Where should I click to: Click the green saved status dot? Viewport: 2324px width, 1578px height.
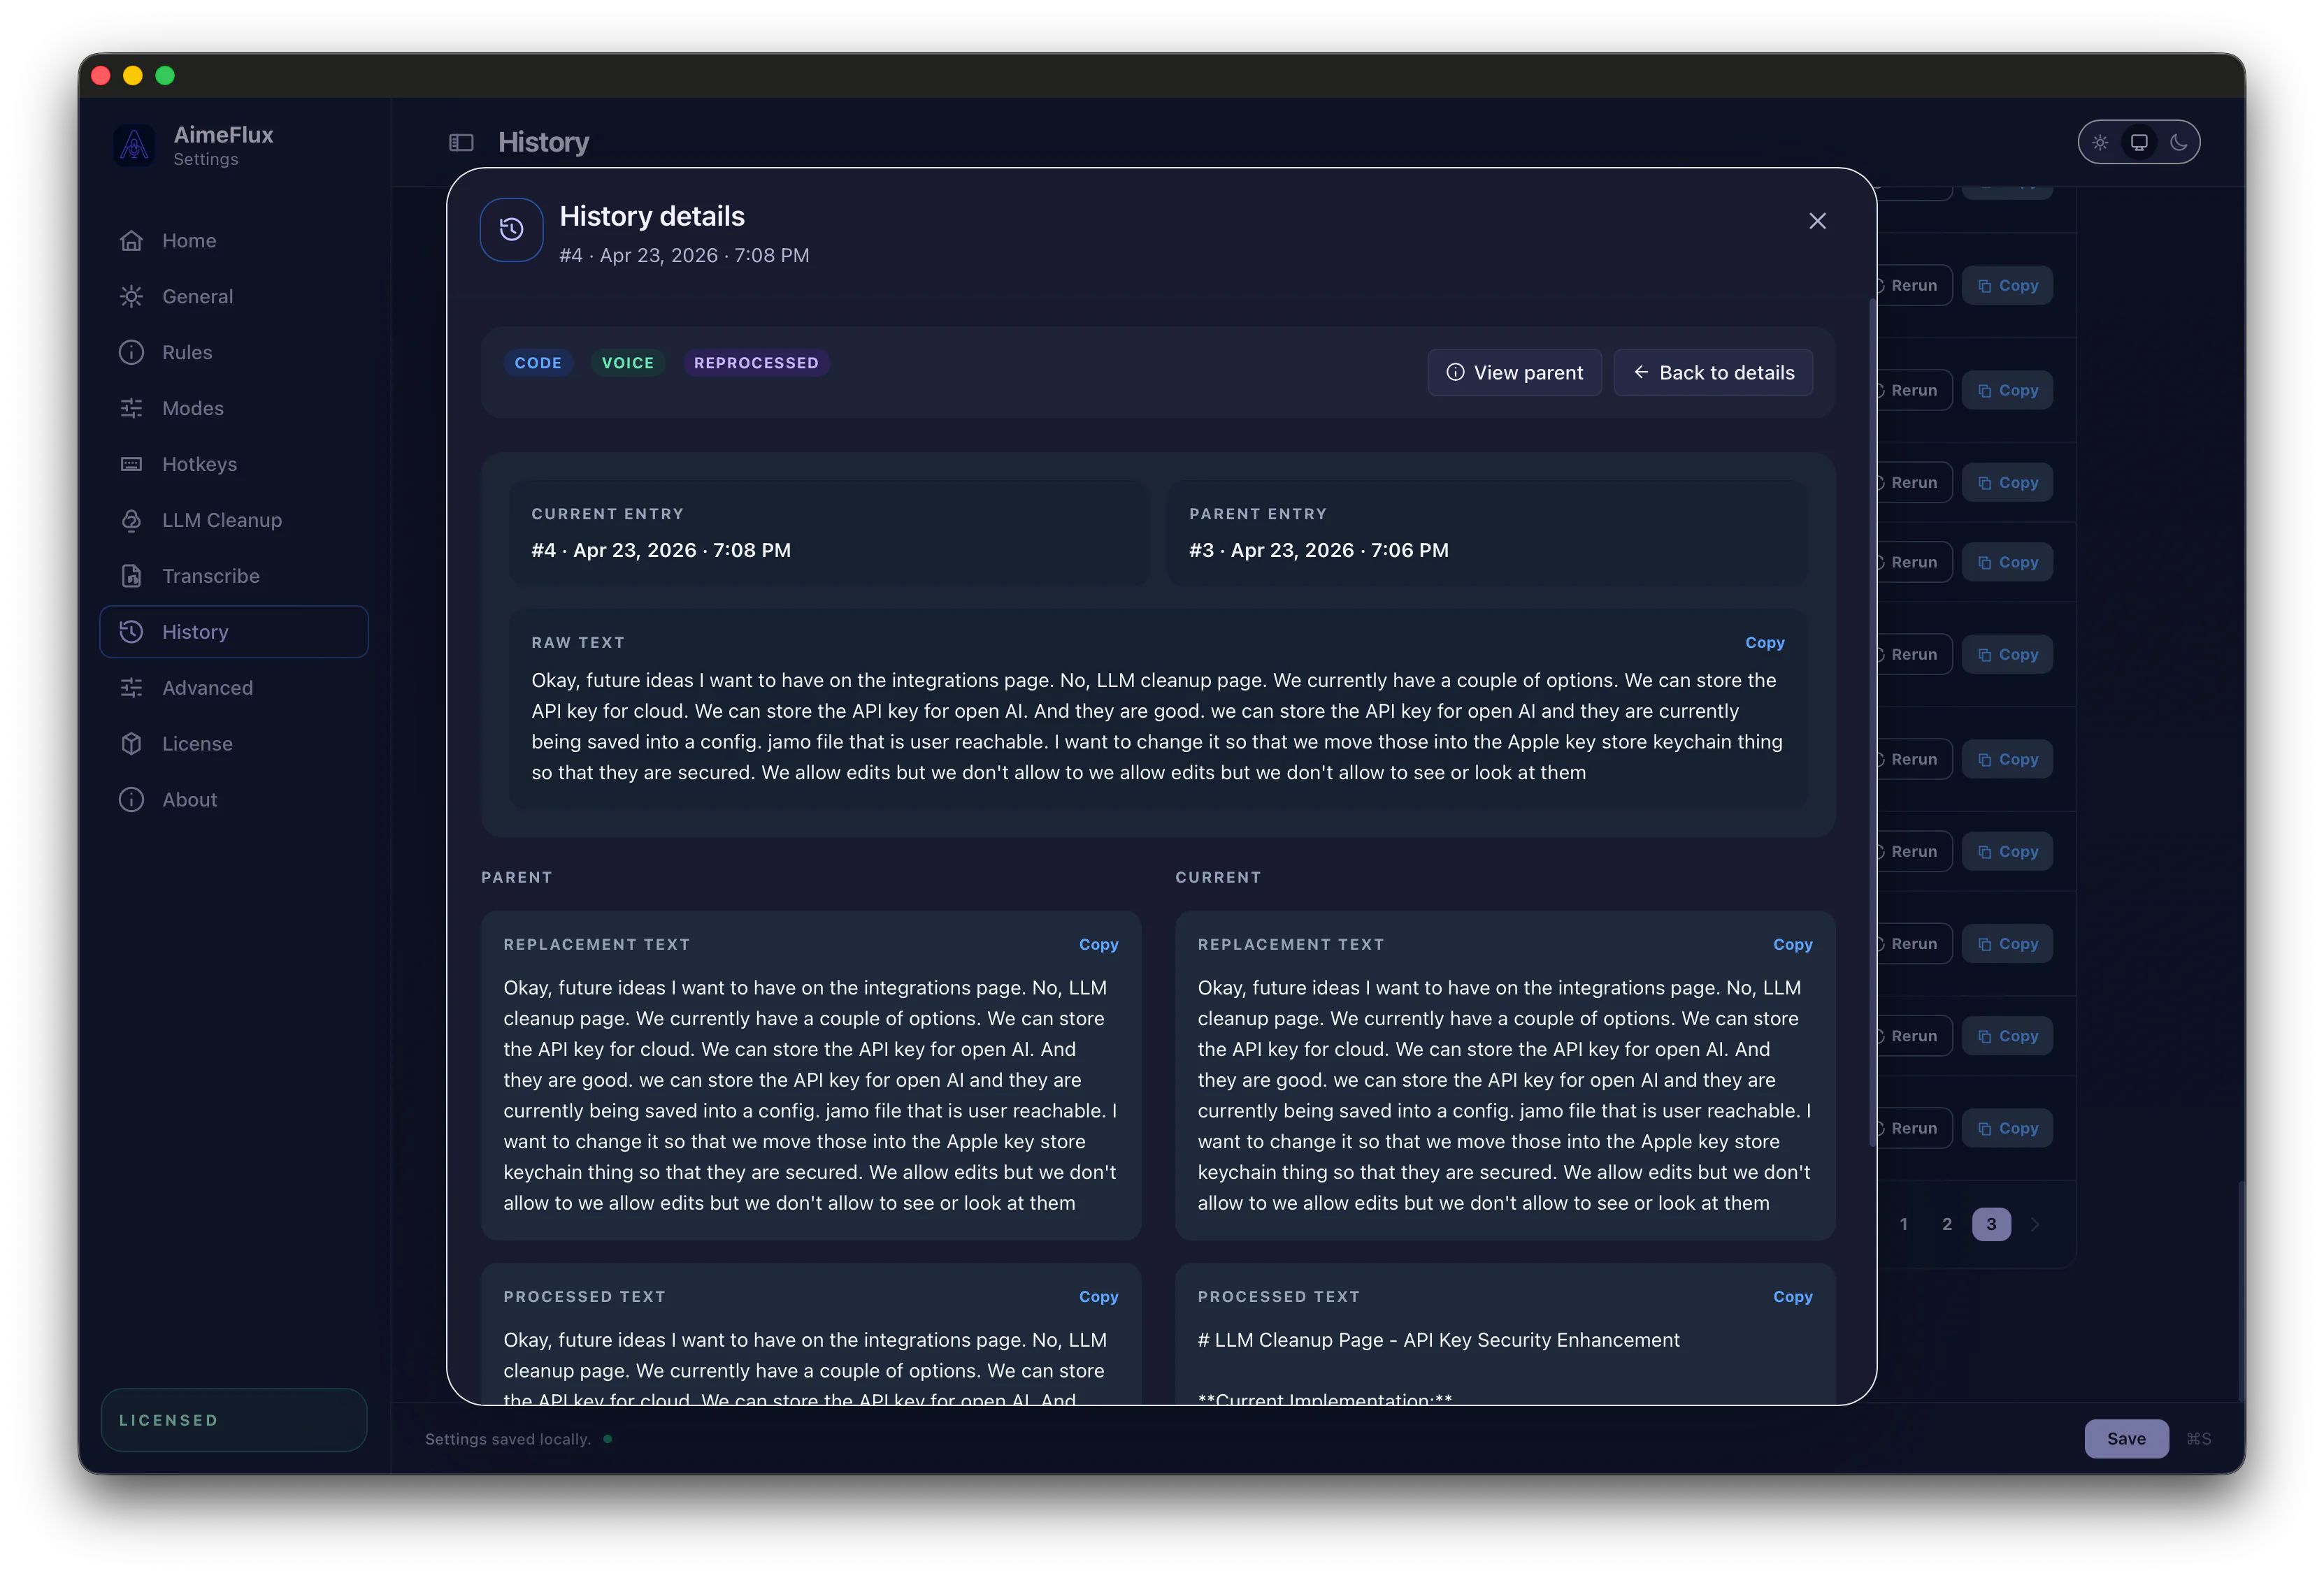click(x=607, y=1439)
